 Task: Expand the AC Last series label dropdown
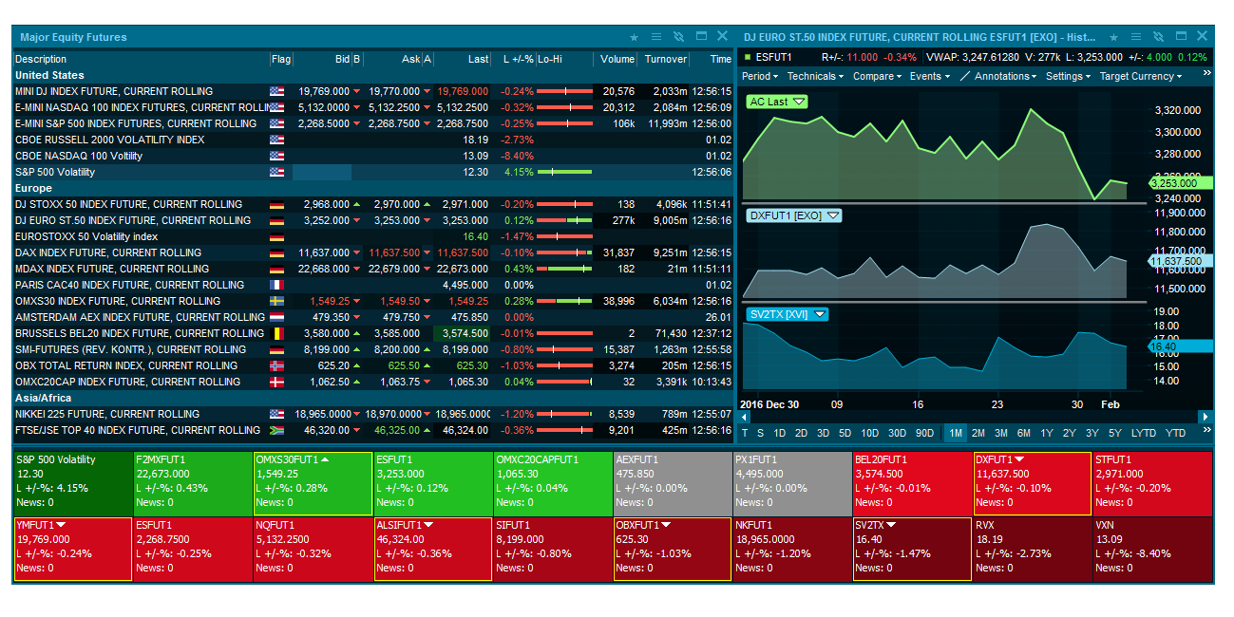click(x=799, y=102)
